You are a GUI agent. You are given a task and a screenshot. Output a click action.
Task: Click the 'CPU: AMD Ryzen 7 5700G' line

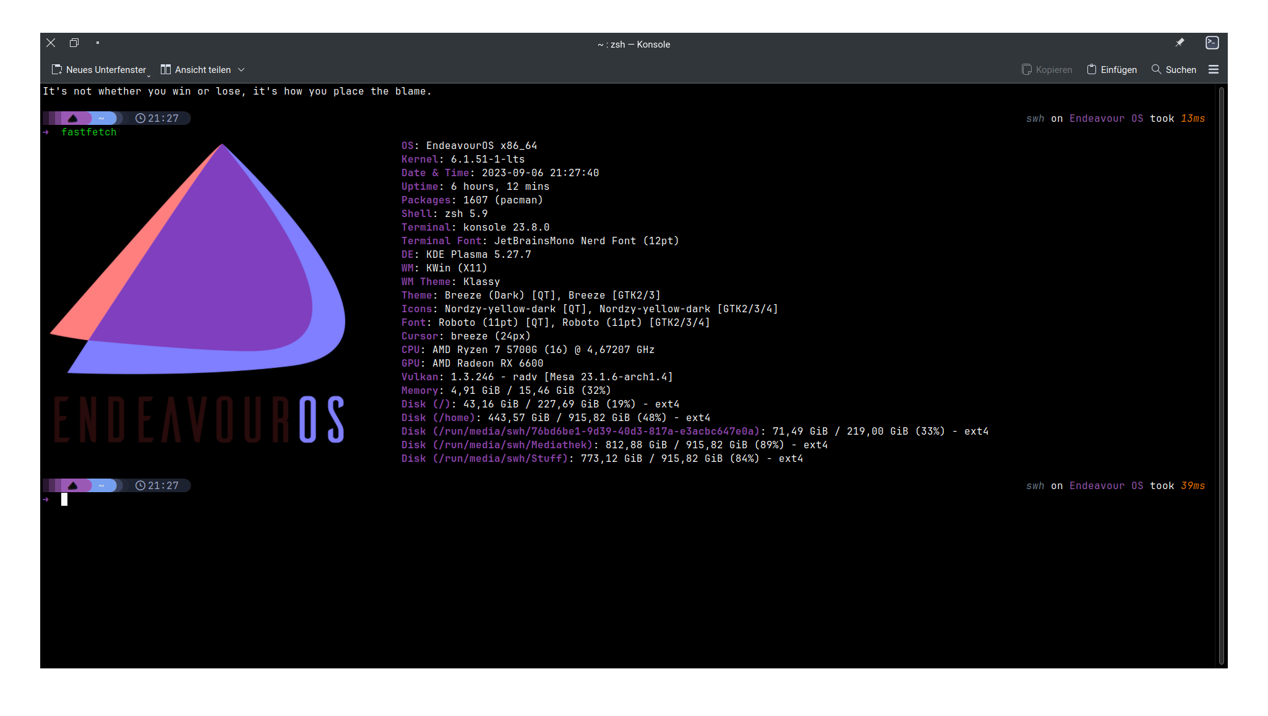pyautogui.click(x=528, y=350)
